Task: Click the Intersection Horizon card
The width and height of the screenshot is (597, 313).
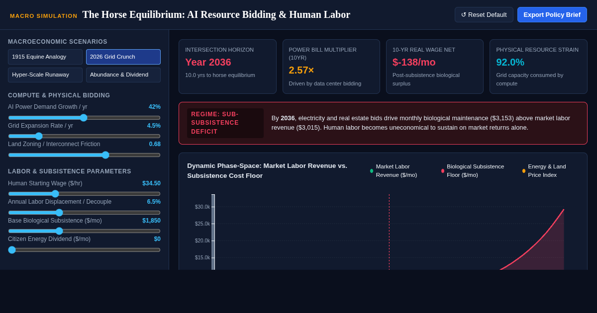Action: click(x=227, y=67)
